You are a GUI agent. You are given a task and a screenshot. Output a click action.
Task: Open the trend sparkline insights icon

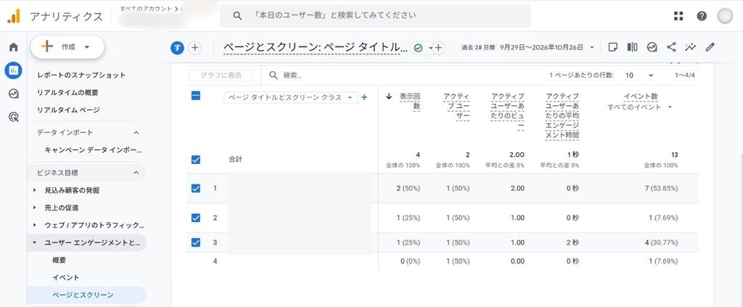(x=691, y=47)
